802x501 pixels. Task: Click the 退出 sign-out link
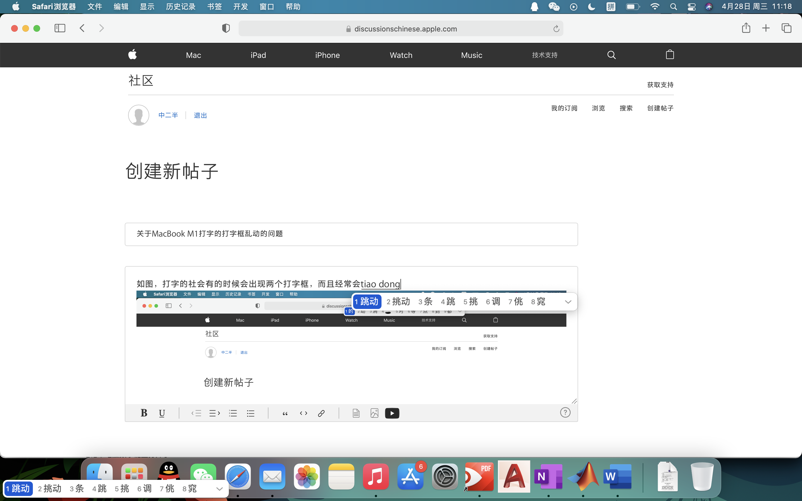[200, 115]
